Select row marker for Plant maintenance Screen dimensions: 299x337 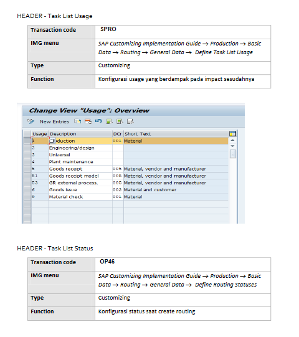pyautogui.click(x=27, y=161)
